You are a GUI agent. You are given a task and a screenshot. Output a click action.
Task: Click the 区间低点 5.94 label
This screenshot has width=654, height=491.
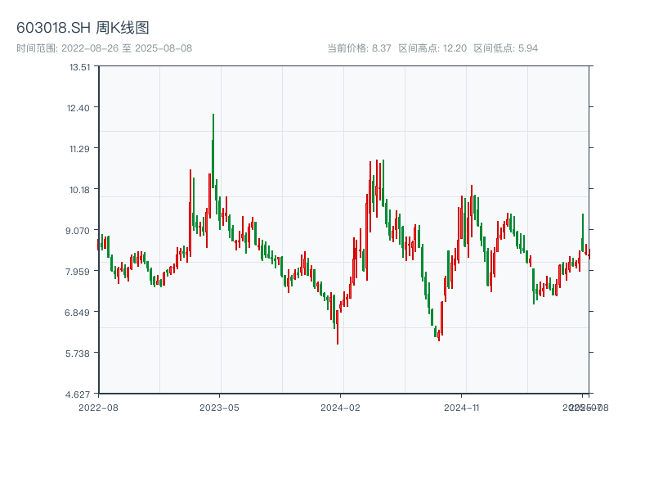pos(506,48)
